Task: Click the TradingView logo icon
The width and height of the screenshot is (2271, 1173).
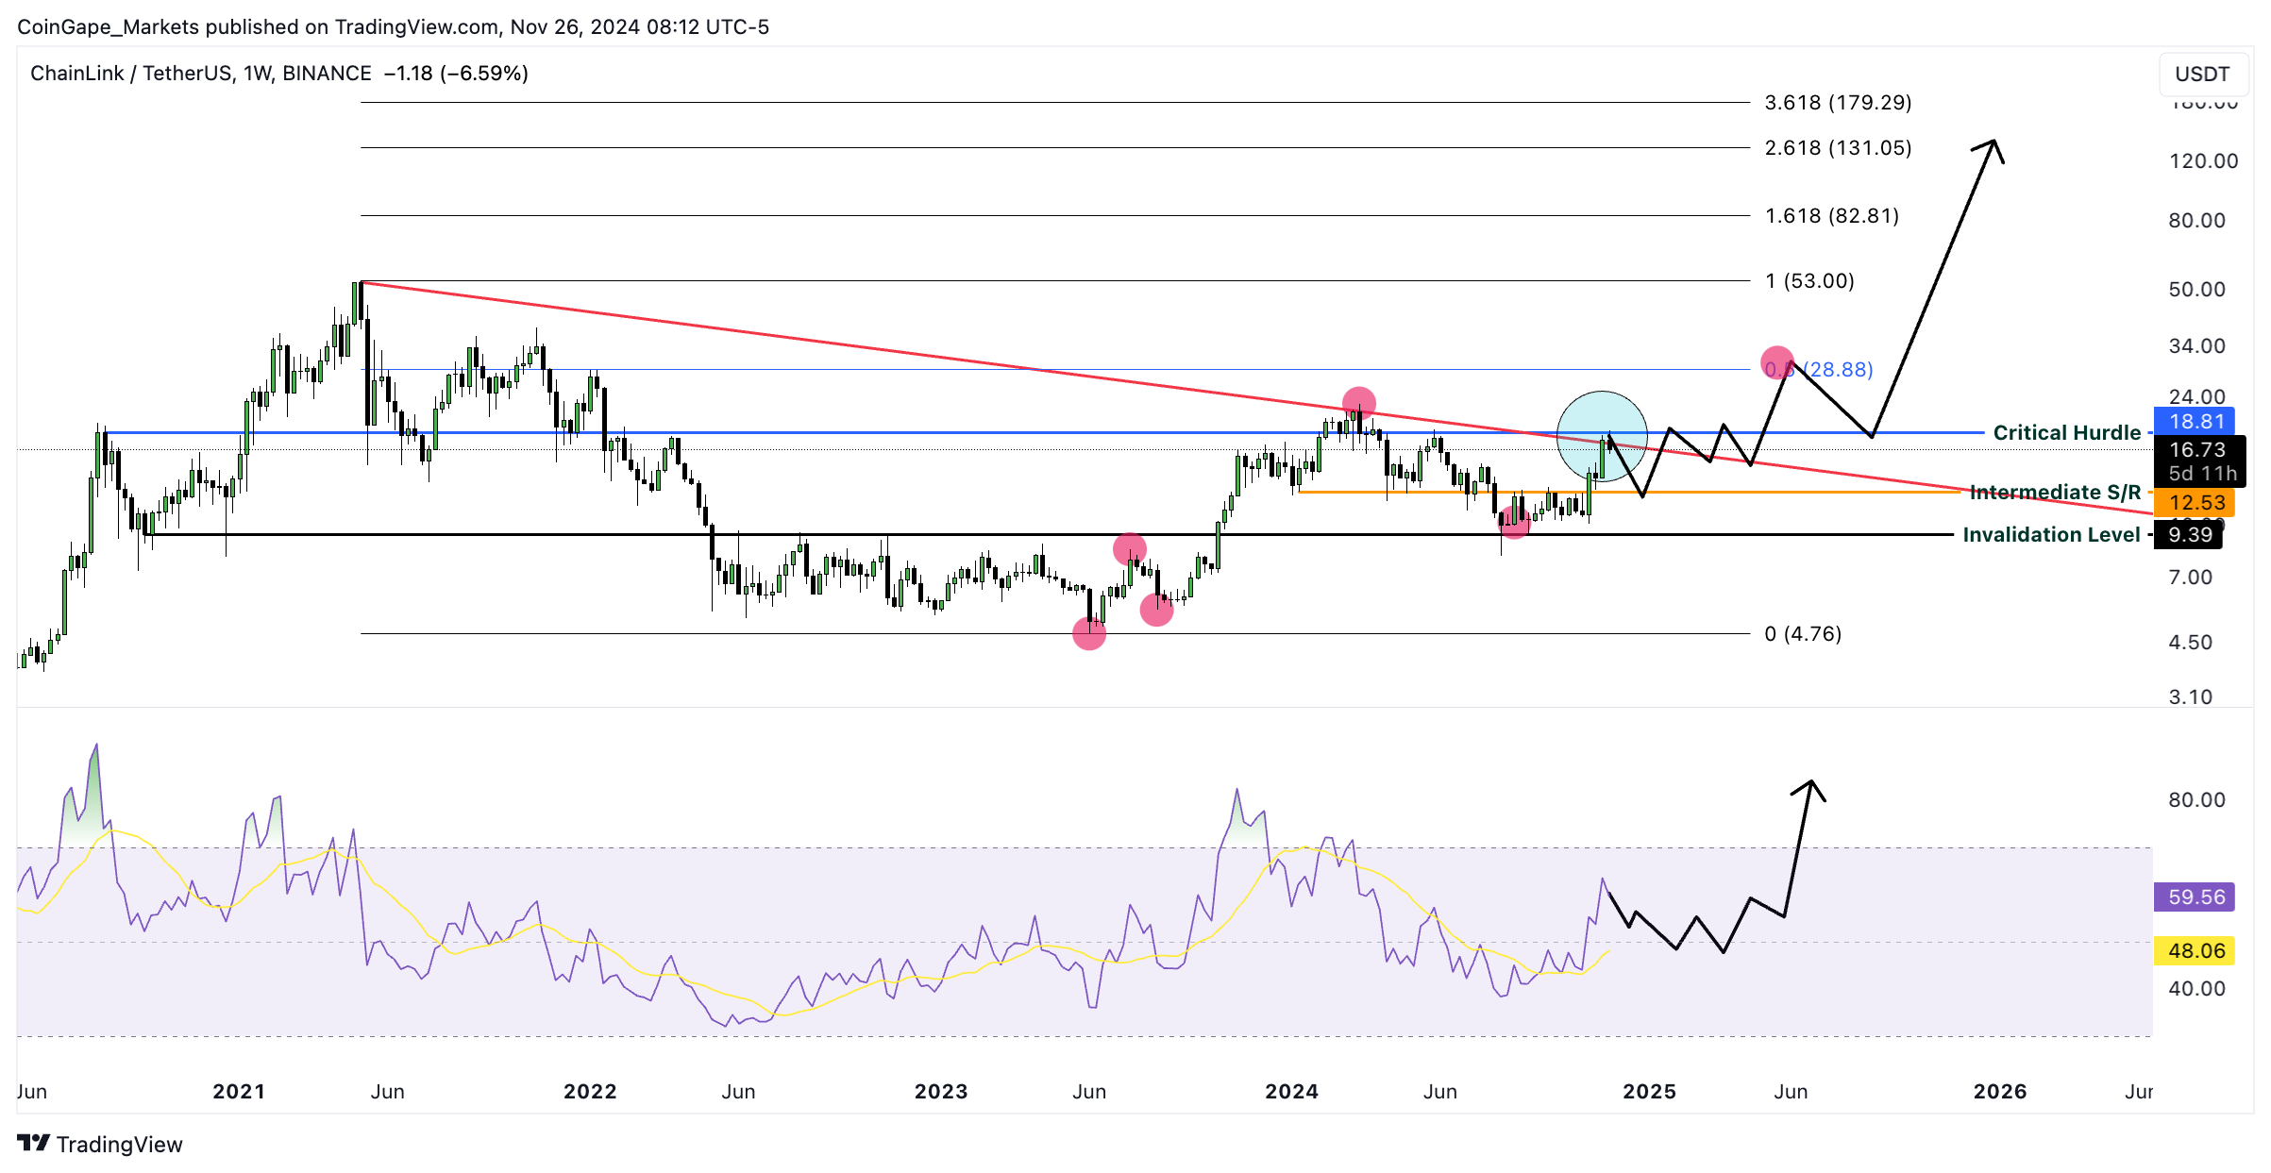Action: point(33,1143)
